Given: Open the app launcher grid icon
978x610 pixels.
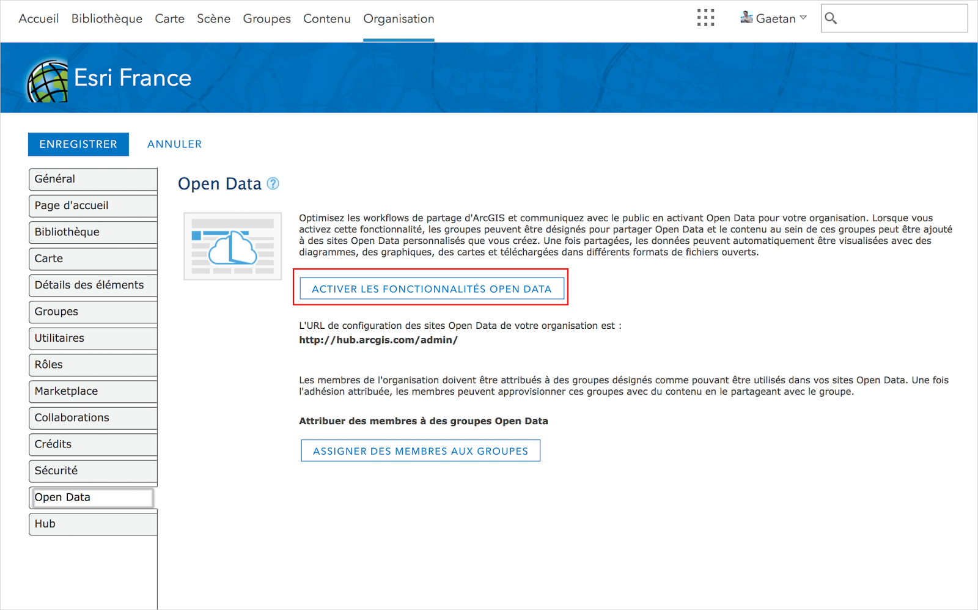Looking at the screenshot, I should pyautogui.click(x=705, y=18).
